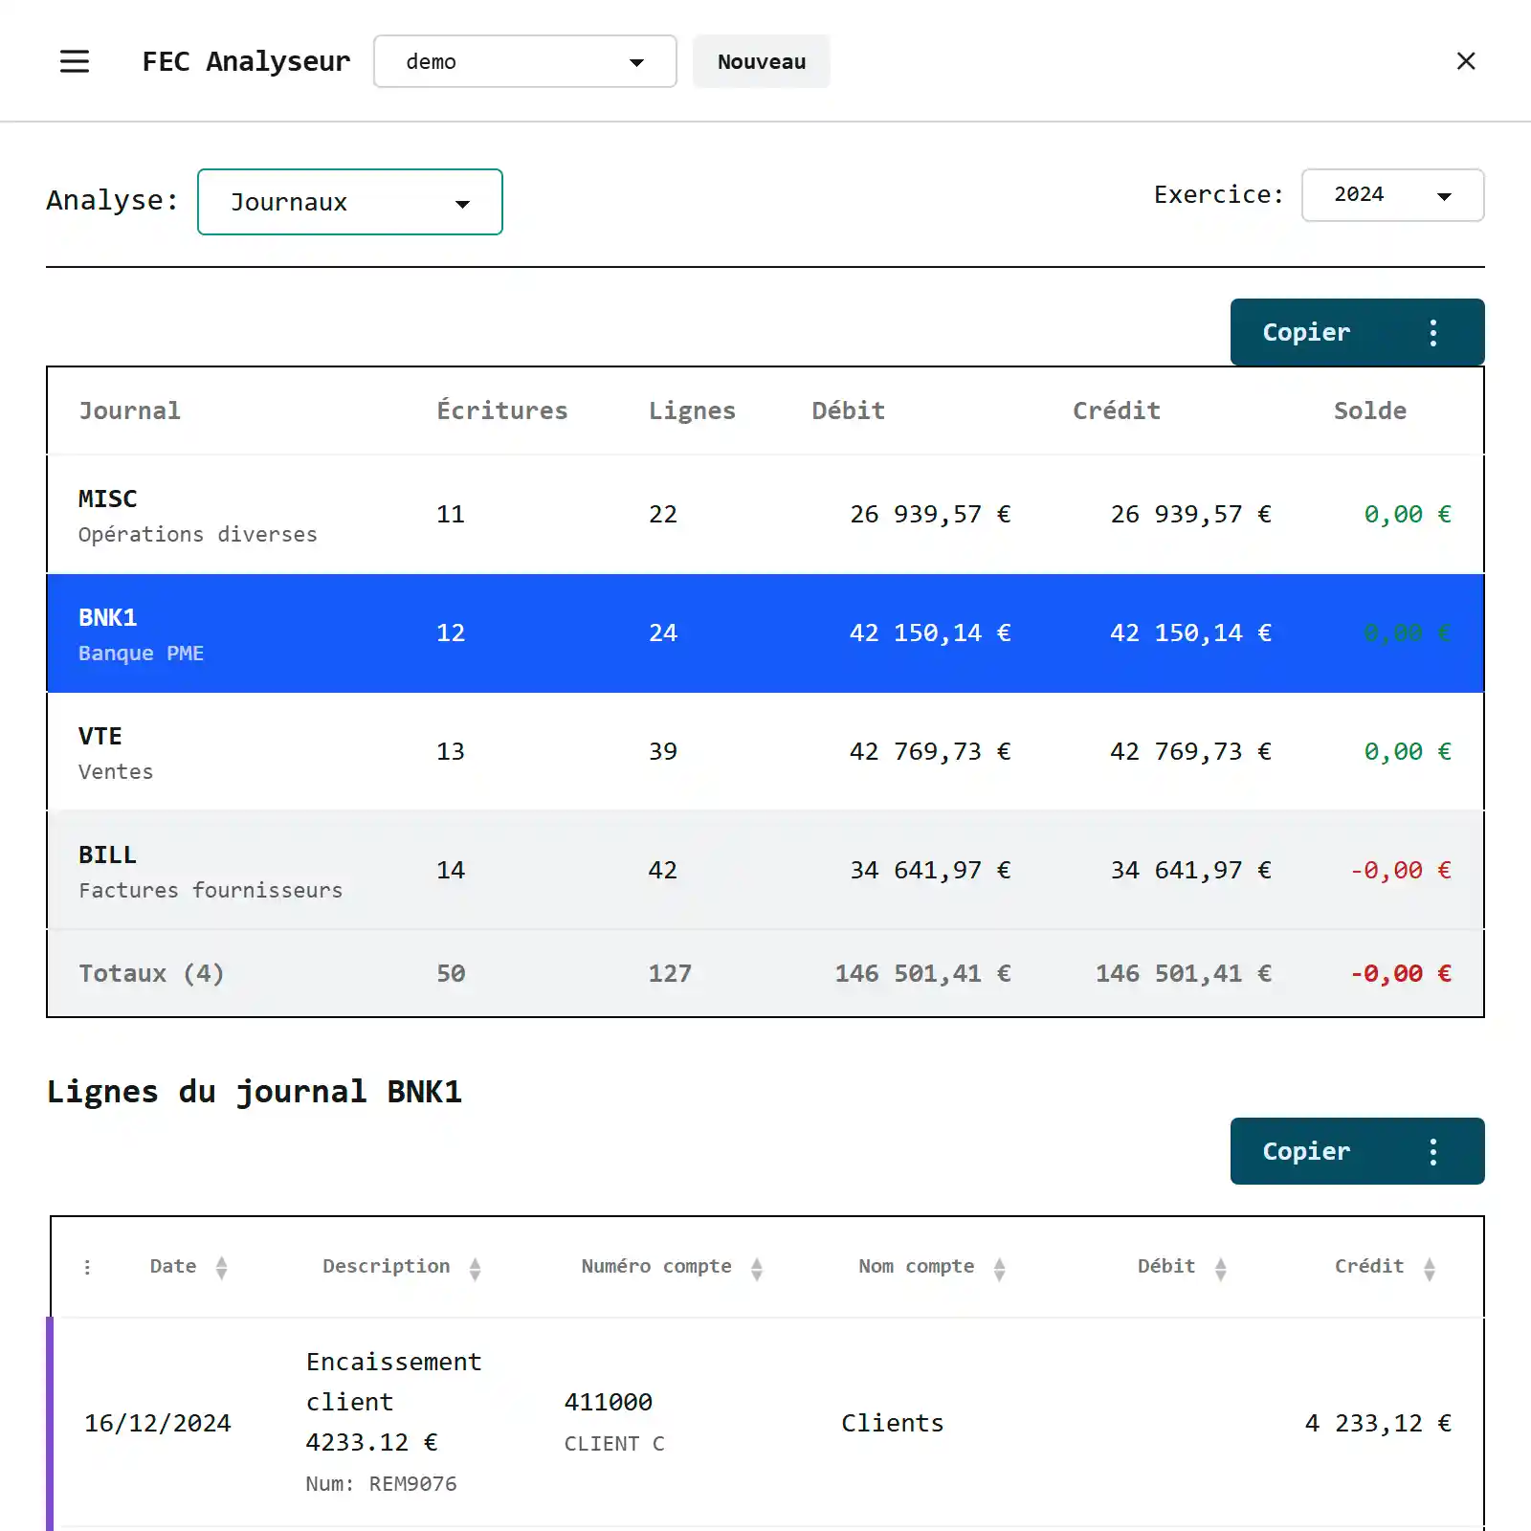Select the MISC journal row
Image resolution: width=1531 pixels, height=1531 pixels.
[765, 515]
